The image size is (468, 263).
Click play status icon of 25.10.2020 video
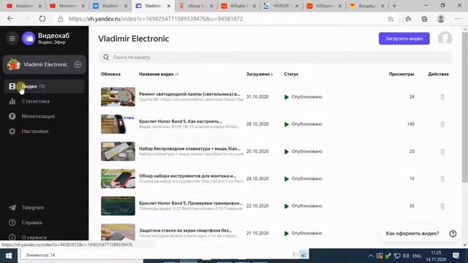[x=287, y=151]
